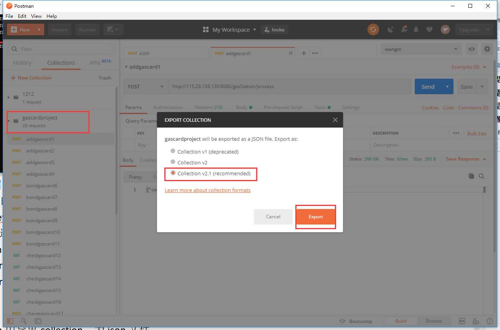Click the heart icon in header
500x330 pixels.
coord(429,29)
